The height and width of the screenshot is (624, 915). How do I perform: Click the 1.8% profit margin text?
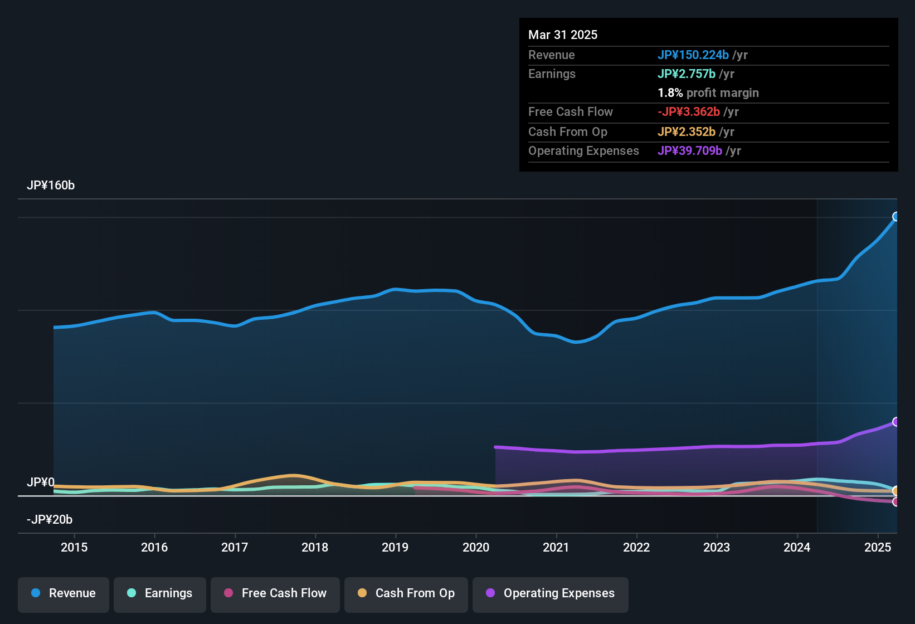click(708, 92)
